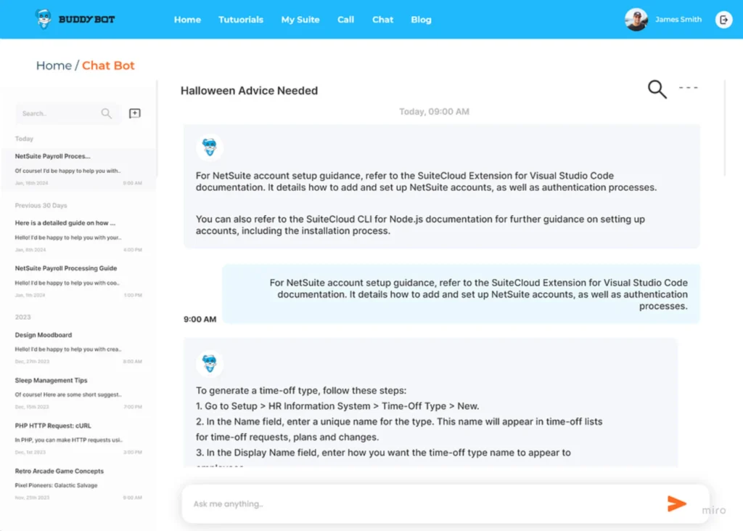Viewport: 743px width, 531px height.
Task: Open Retro Arcade Game Concepts conversation
Action: point(78,484)
